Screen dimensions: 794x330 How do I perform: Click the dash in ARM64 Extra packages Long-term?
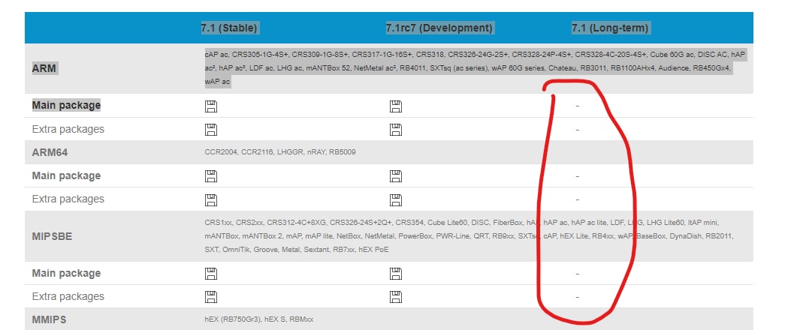(x=577, y=199)
